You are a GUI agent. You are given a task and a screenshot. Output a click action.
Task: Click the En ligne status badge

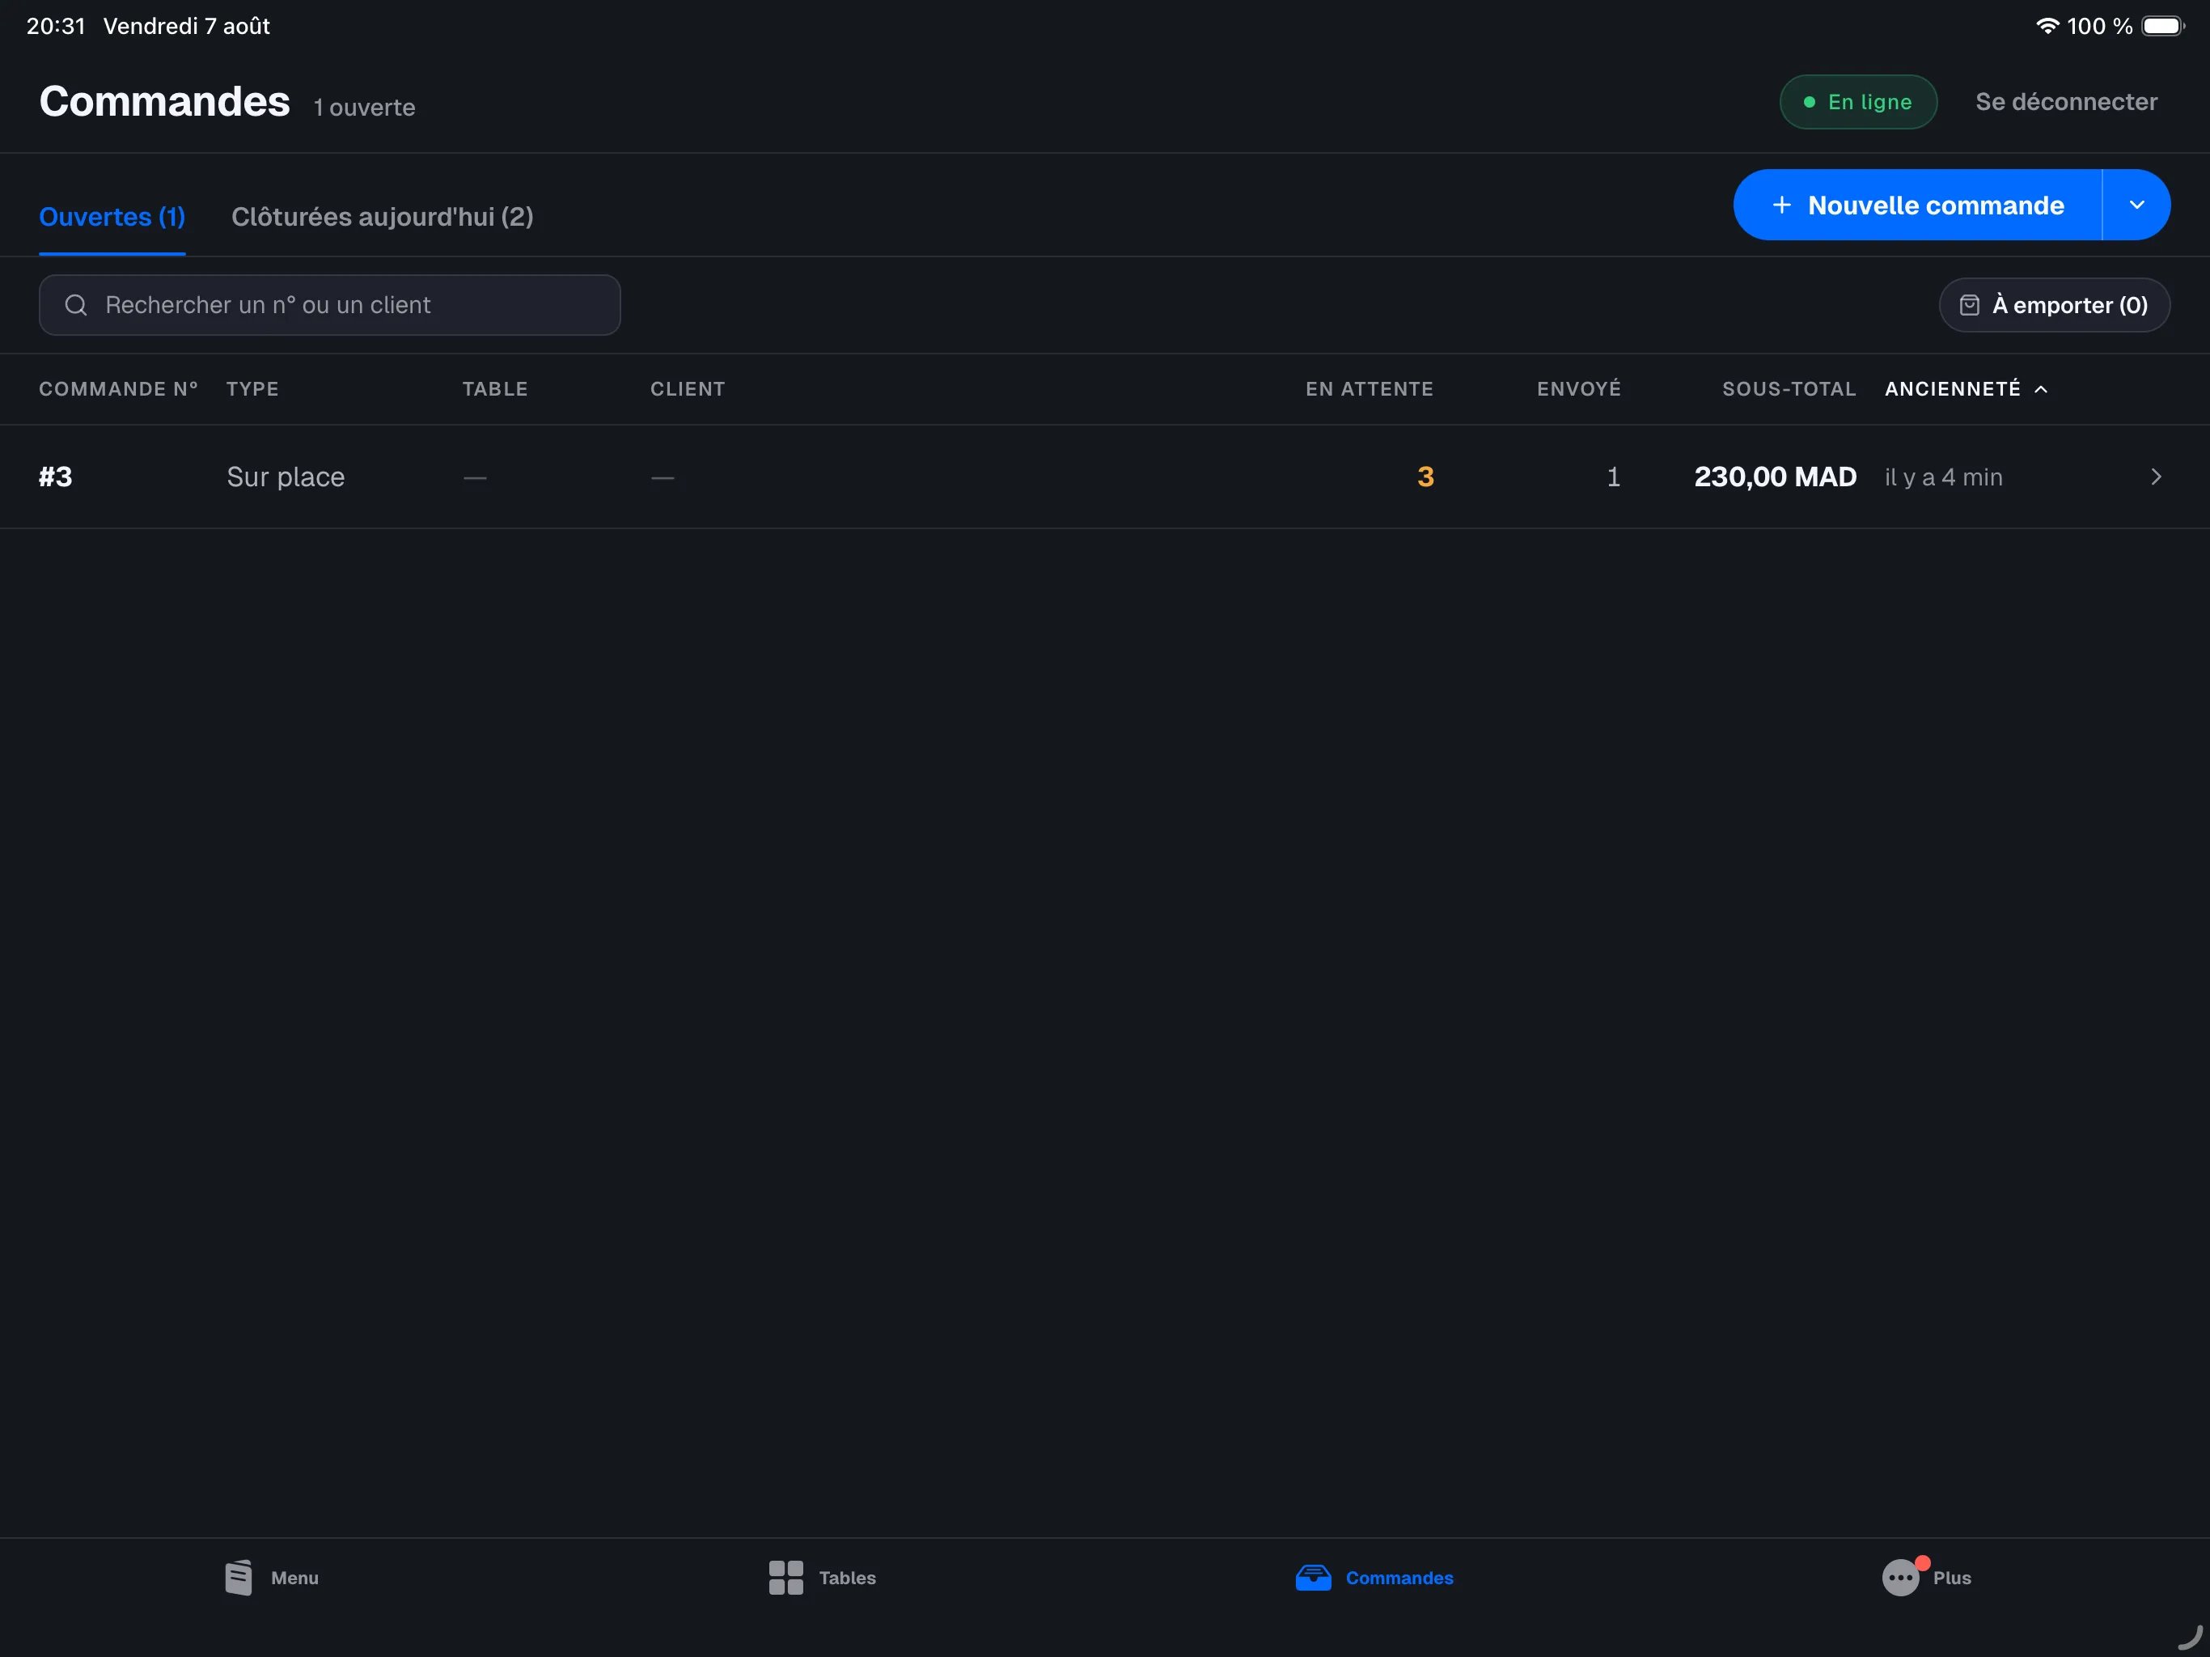click(x=1857, y=102)
